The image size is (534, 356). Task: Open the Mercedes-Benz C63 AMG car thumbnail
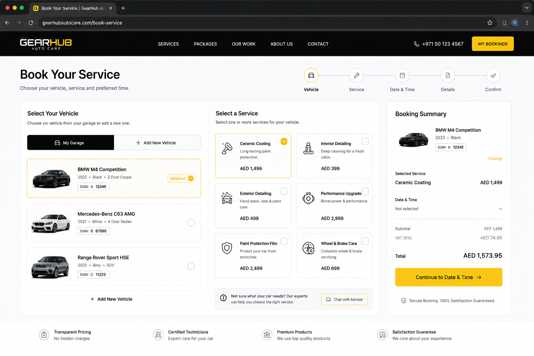(x=51, y=222)
